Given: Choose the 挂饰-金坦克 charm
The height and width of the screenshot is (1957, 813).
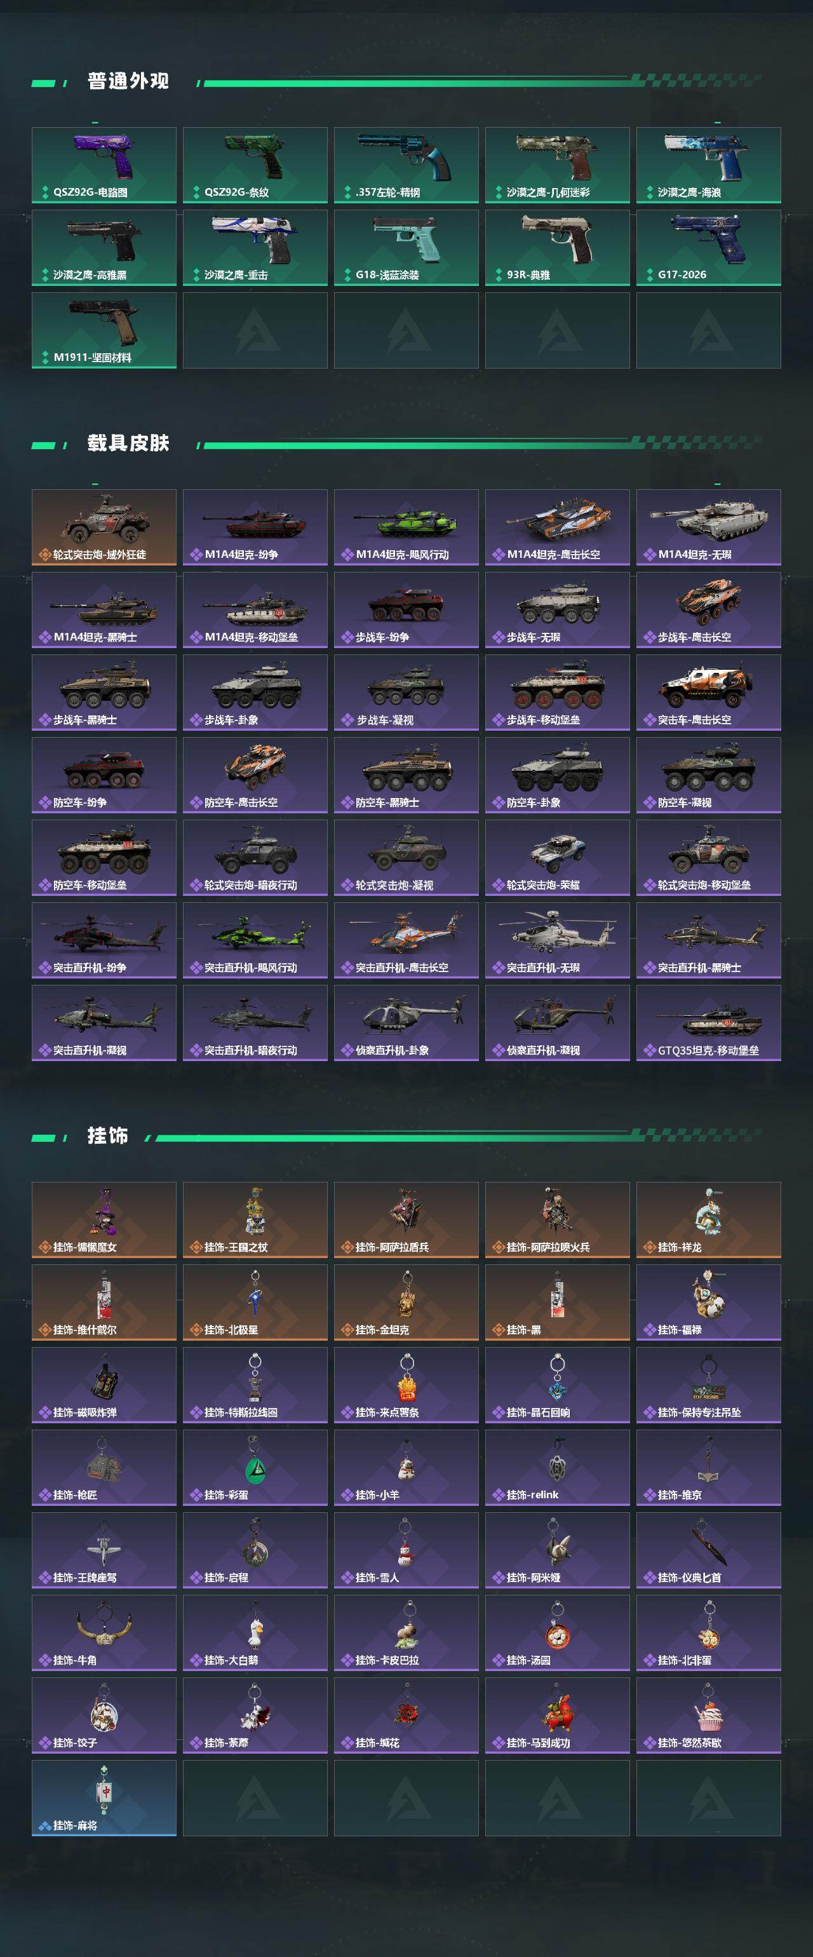Looking at the screenshot, I should tap(406, 1303).
